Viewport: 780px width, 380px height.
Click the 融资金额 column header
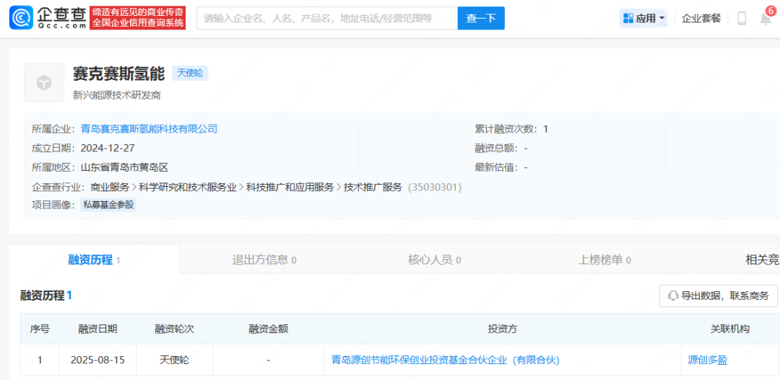[269, 329]
